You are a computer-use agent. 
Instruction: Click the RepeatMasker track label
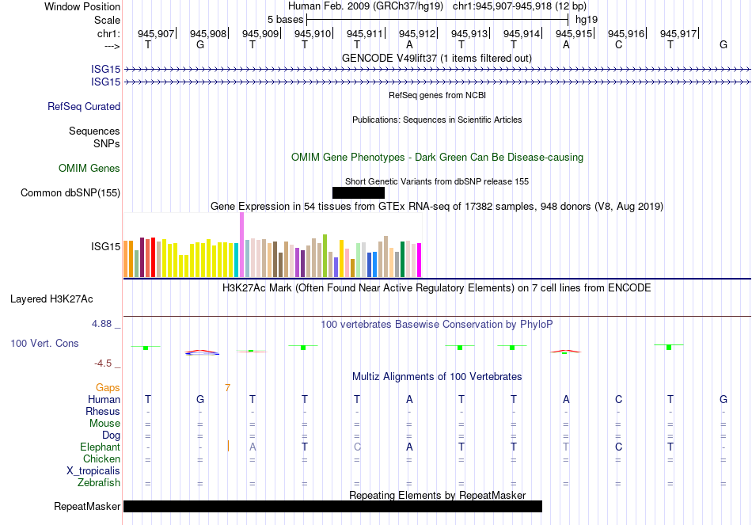pyautogui.click(x=87, y=506)
